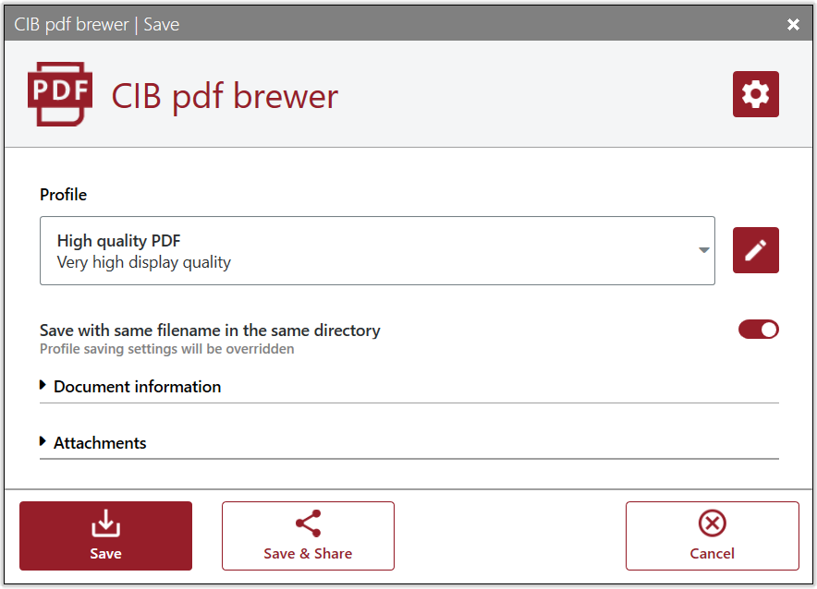Close the Save dialog window

[793, 24]
